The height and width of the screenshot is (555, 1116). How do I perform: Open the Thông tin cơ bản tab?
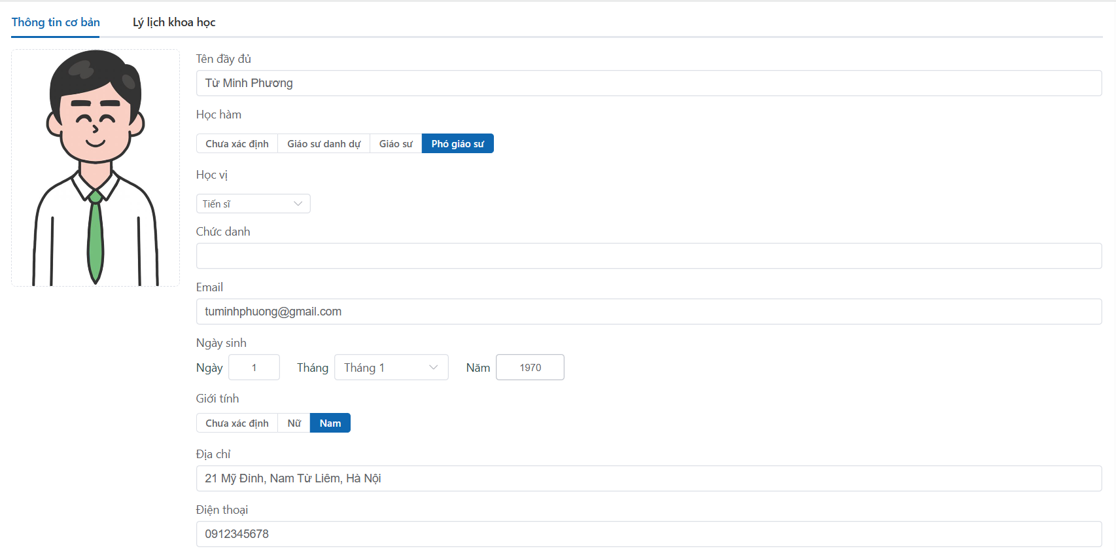click(56, 22)
